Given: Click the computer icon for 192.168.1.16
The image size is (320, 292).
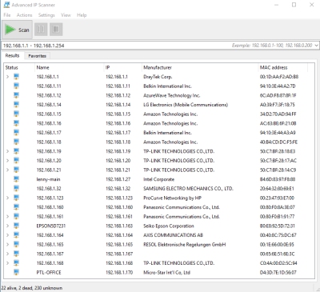Looking at the screenshot, I should [x=16, y=123].
